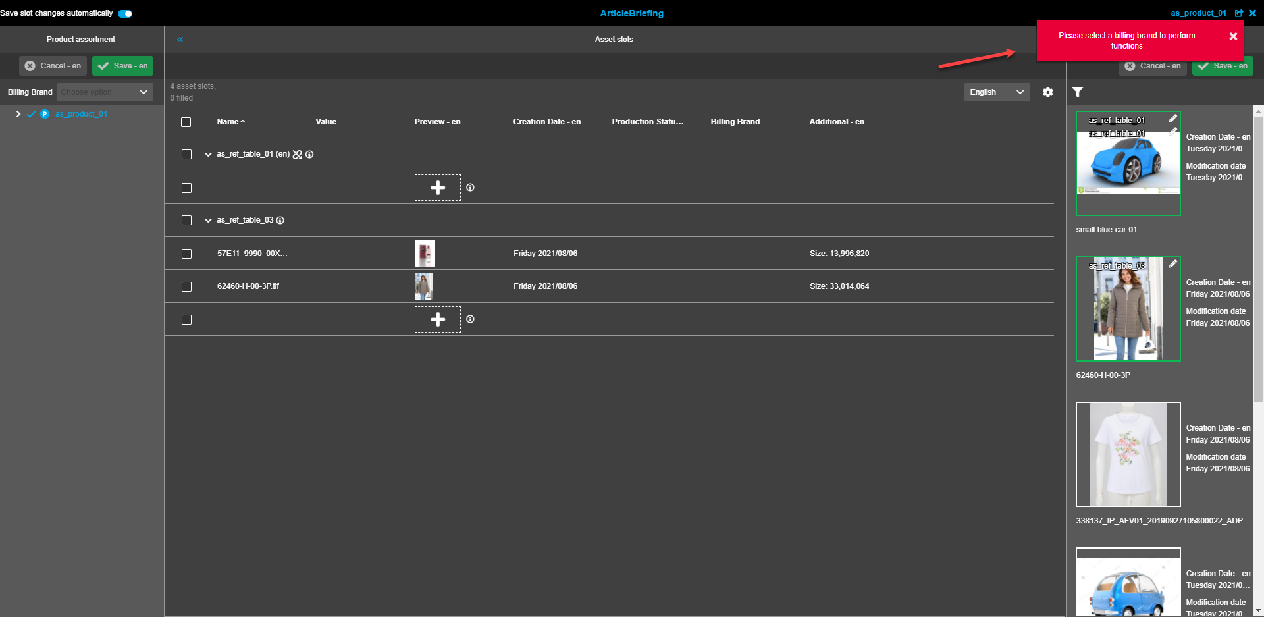Check the checkbox for row 62460-H-00-3P.tif
Image resolution: width=1264 pixels, height=617 pixels.
point(186,286)
